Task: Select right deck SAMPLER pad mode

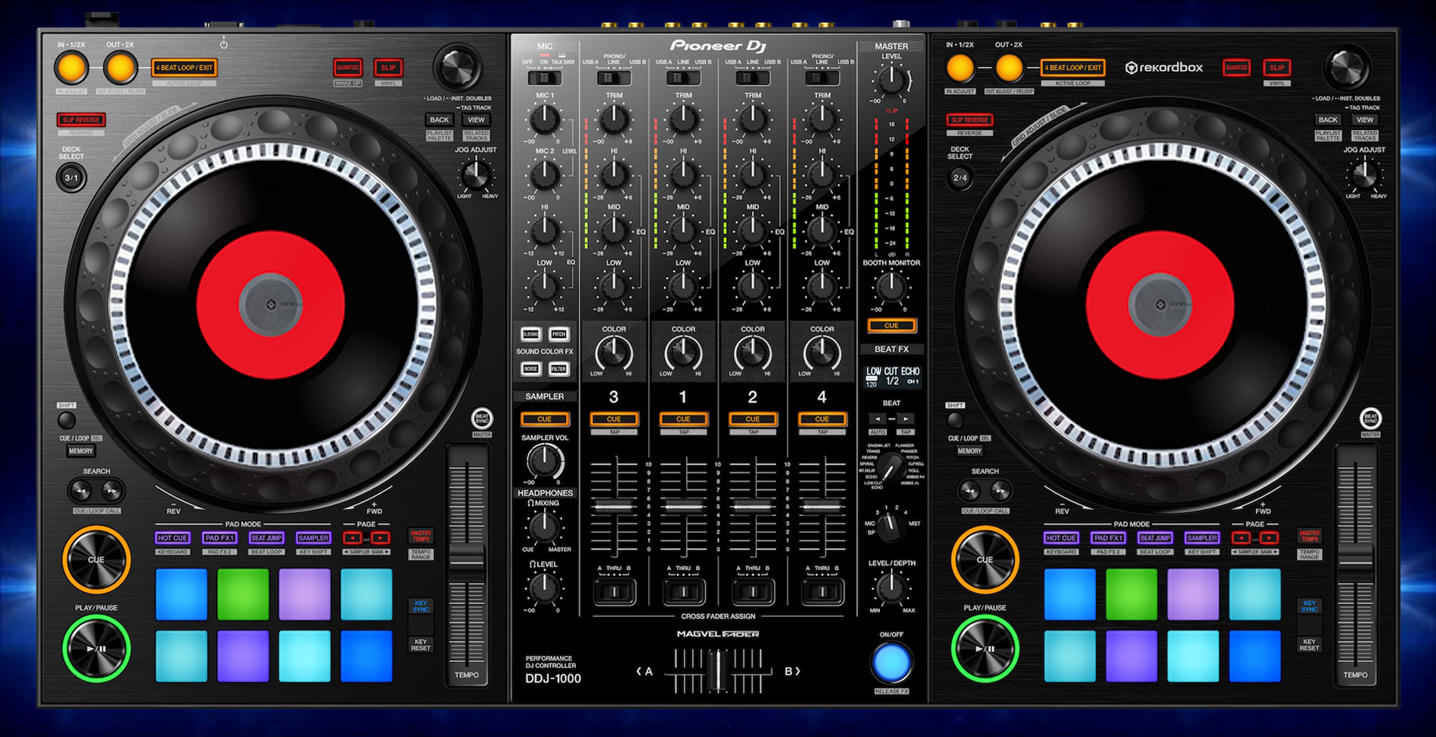Action: click(x=1201, y=537)
